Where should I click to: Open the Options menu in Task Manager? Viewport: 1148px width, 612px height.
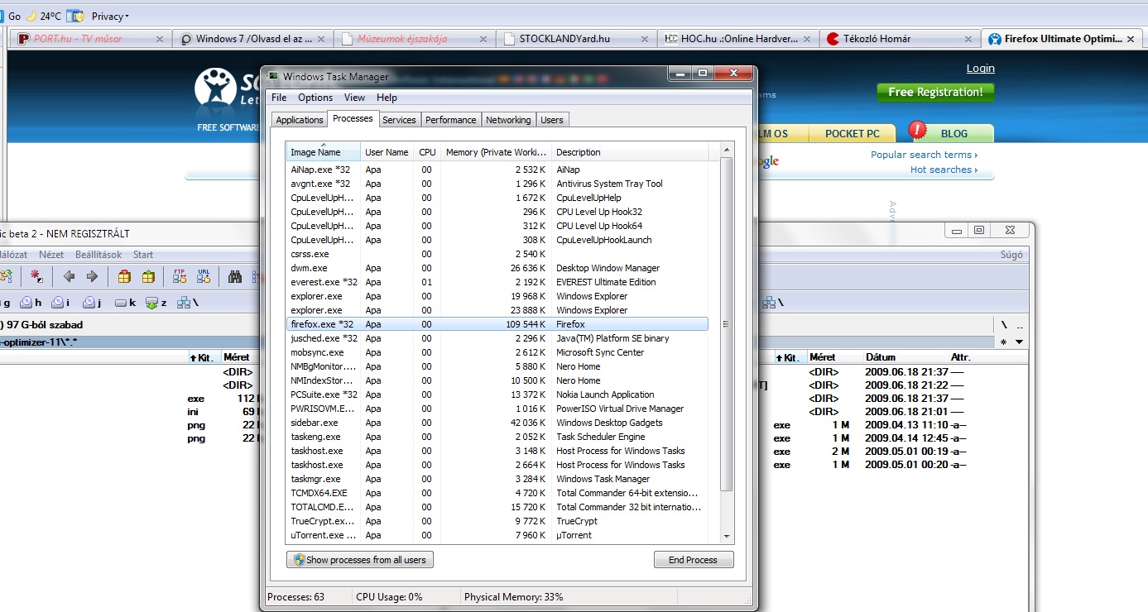pyautogui.click(x=315, y=98)
